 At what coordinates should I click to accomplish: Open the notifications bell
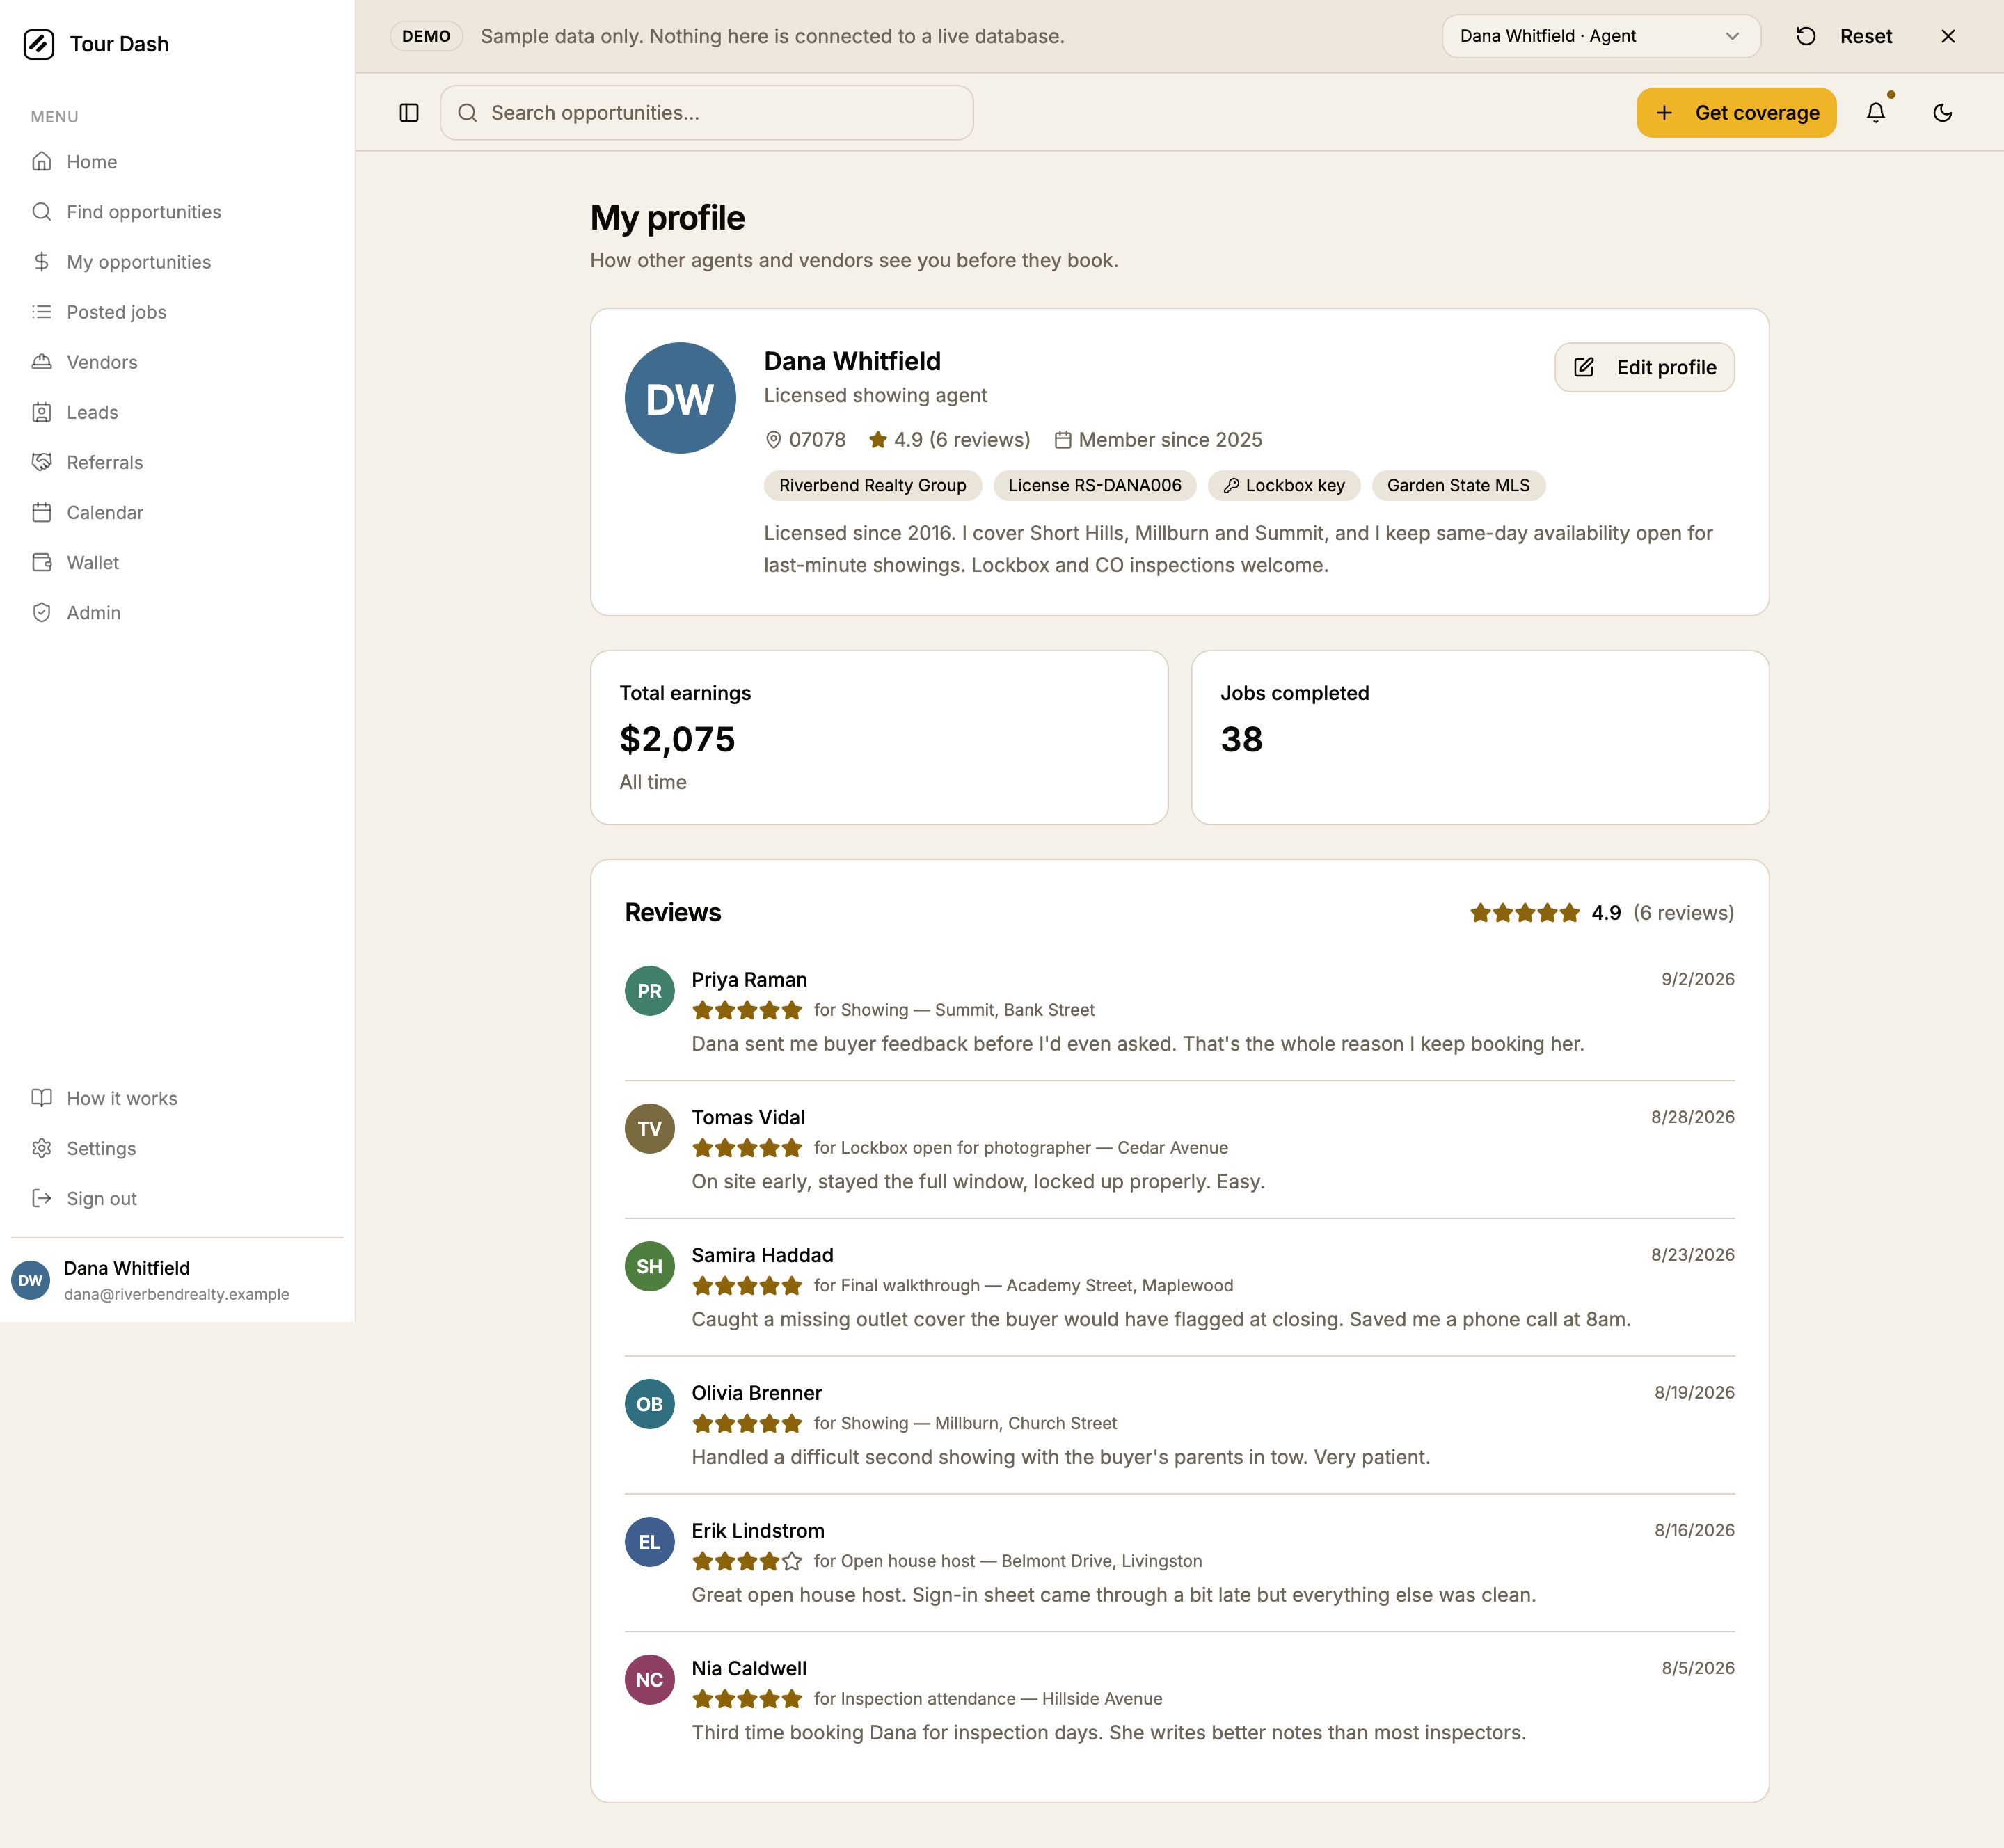(1875, 113)
